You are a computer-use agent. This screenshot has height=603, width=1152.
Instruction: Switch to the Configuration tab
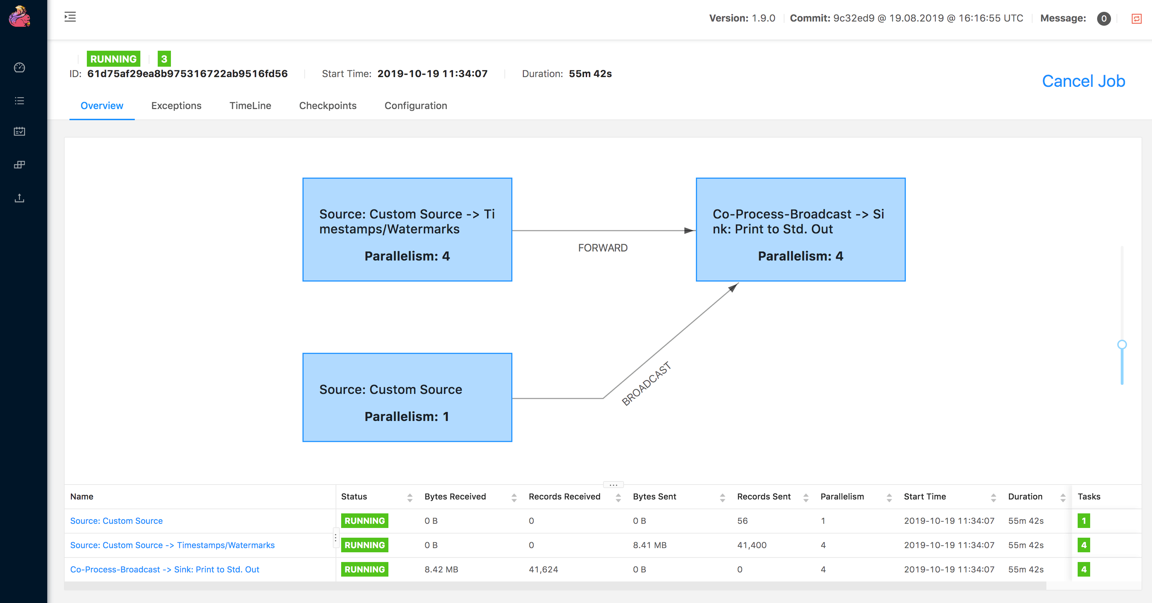[x=415, y=106]
